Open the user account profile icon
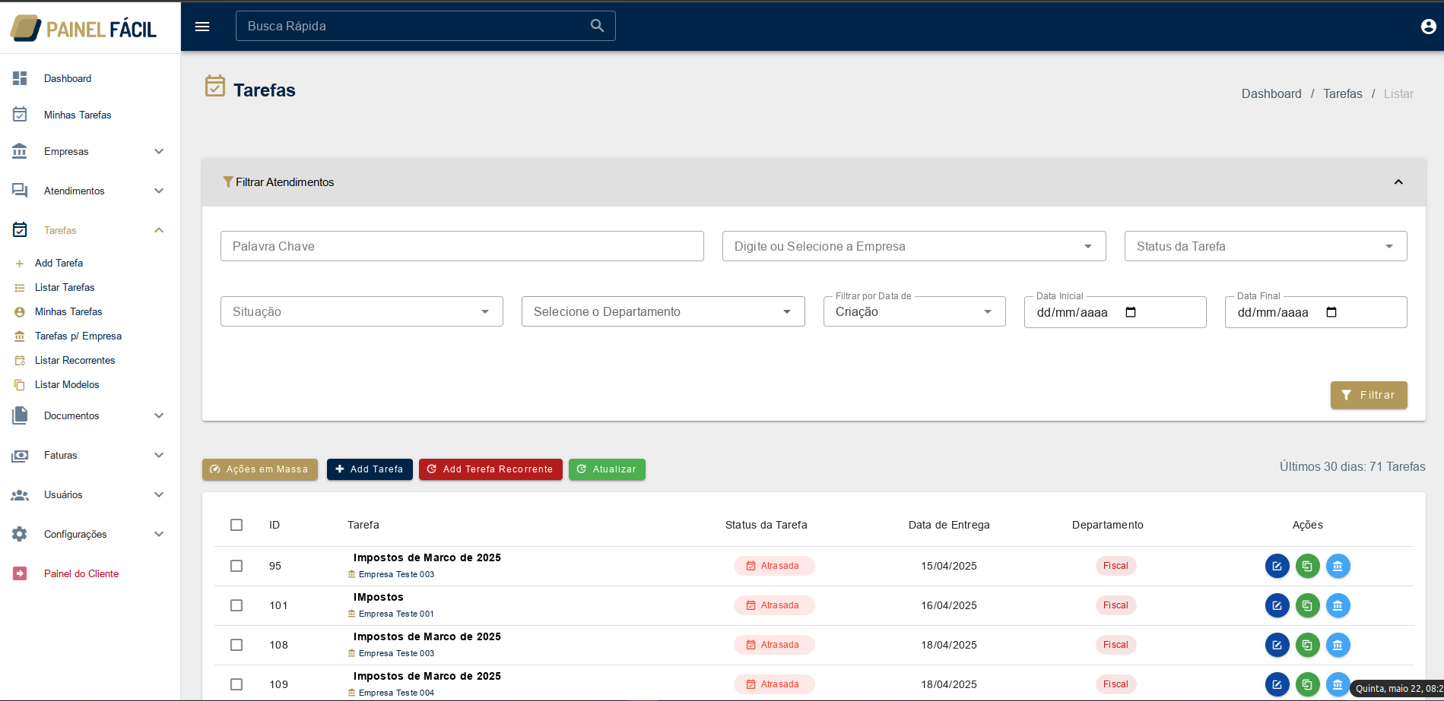This screenshot has height=701, width=1444. tap(1428, 27)
